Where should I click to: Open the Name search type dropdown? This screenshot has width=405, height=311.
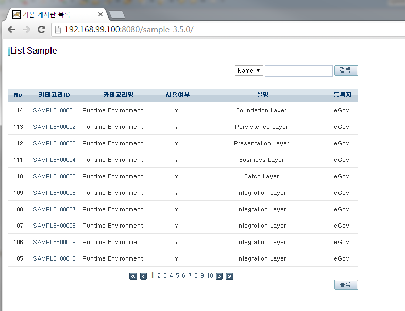pyautogui.click(x=249, y=71)
